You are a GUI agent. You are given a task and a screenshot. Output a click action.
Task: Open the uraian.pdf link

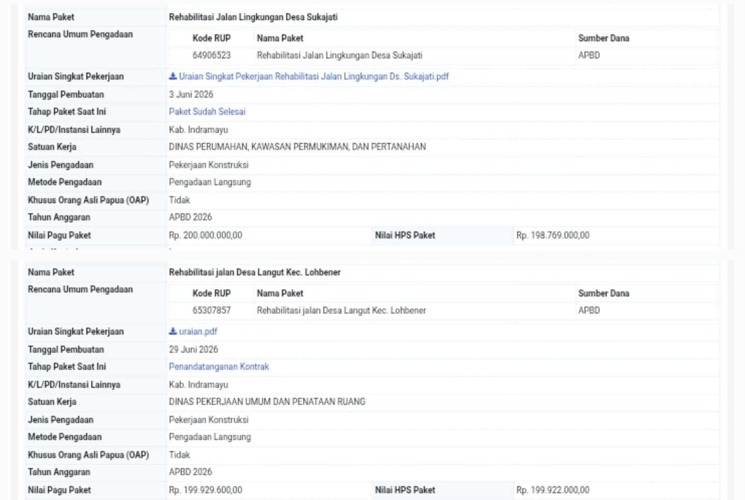pos(198,331)
